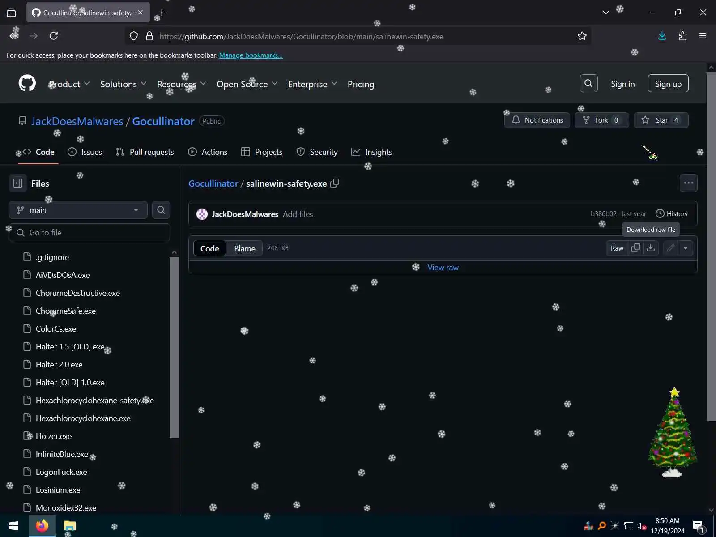Open the Insights tab
The height and width of the screenshot is (537, 716).
pyautogui.click(x=371, y=152)
